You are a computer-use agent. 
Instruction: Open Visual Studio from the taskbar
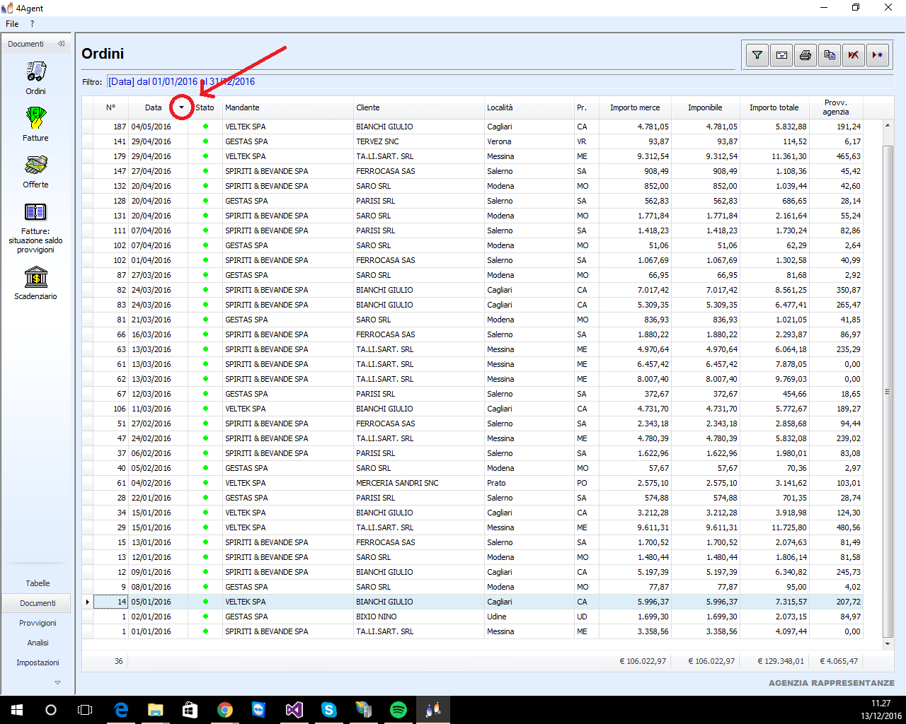pos(294,710)
